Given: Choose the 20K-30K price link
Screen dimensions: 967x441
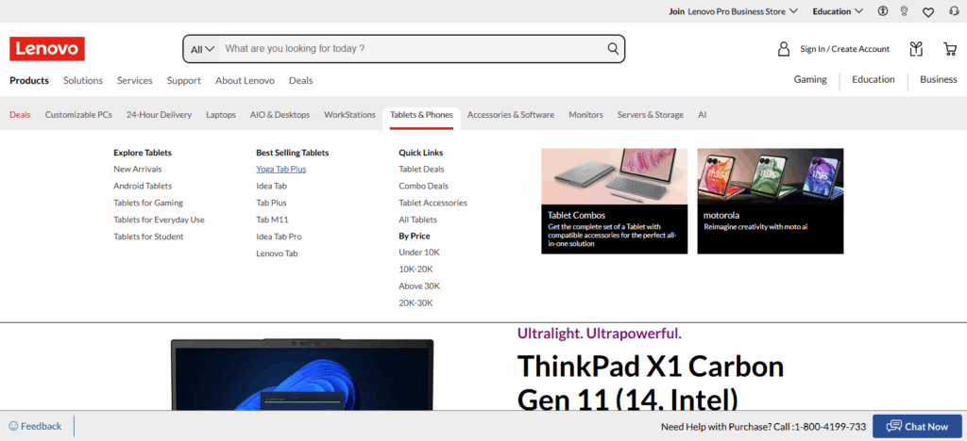Looking at the screenshot, I should tap(416, 303).
